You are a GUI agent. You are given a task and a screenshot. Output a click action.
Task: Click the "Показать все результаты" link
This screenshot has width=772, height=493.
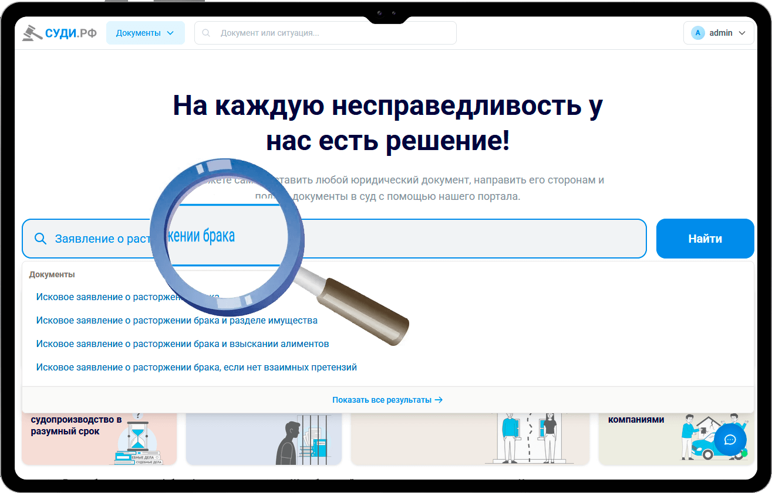[x=382, y=399]
